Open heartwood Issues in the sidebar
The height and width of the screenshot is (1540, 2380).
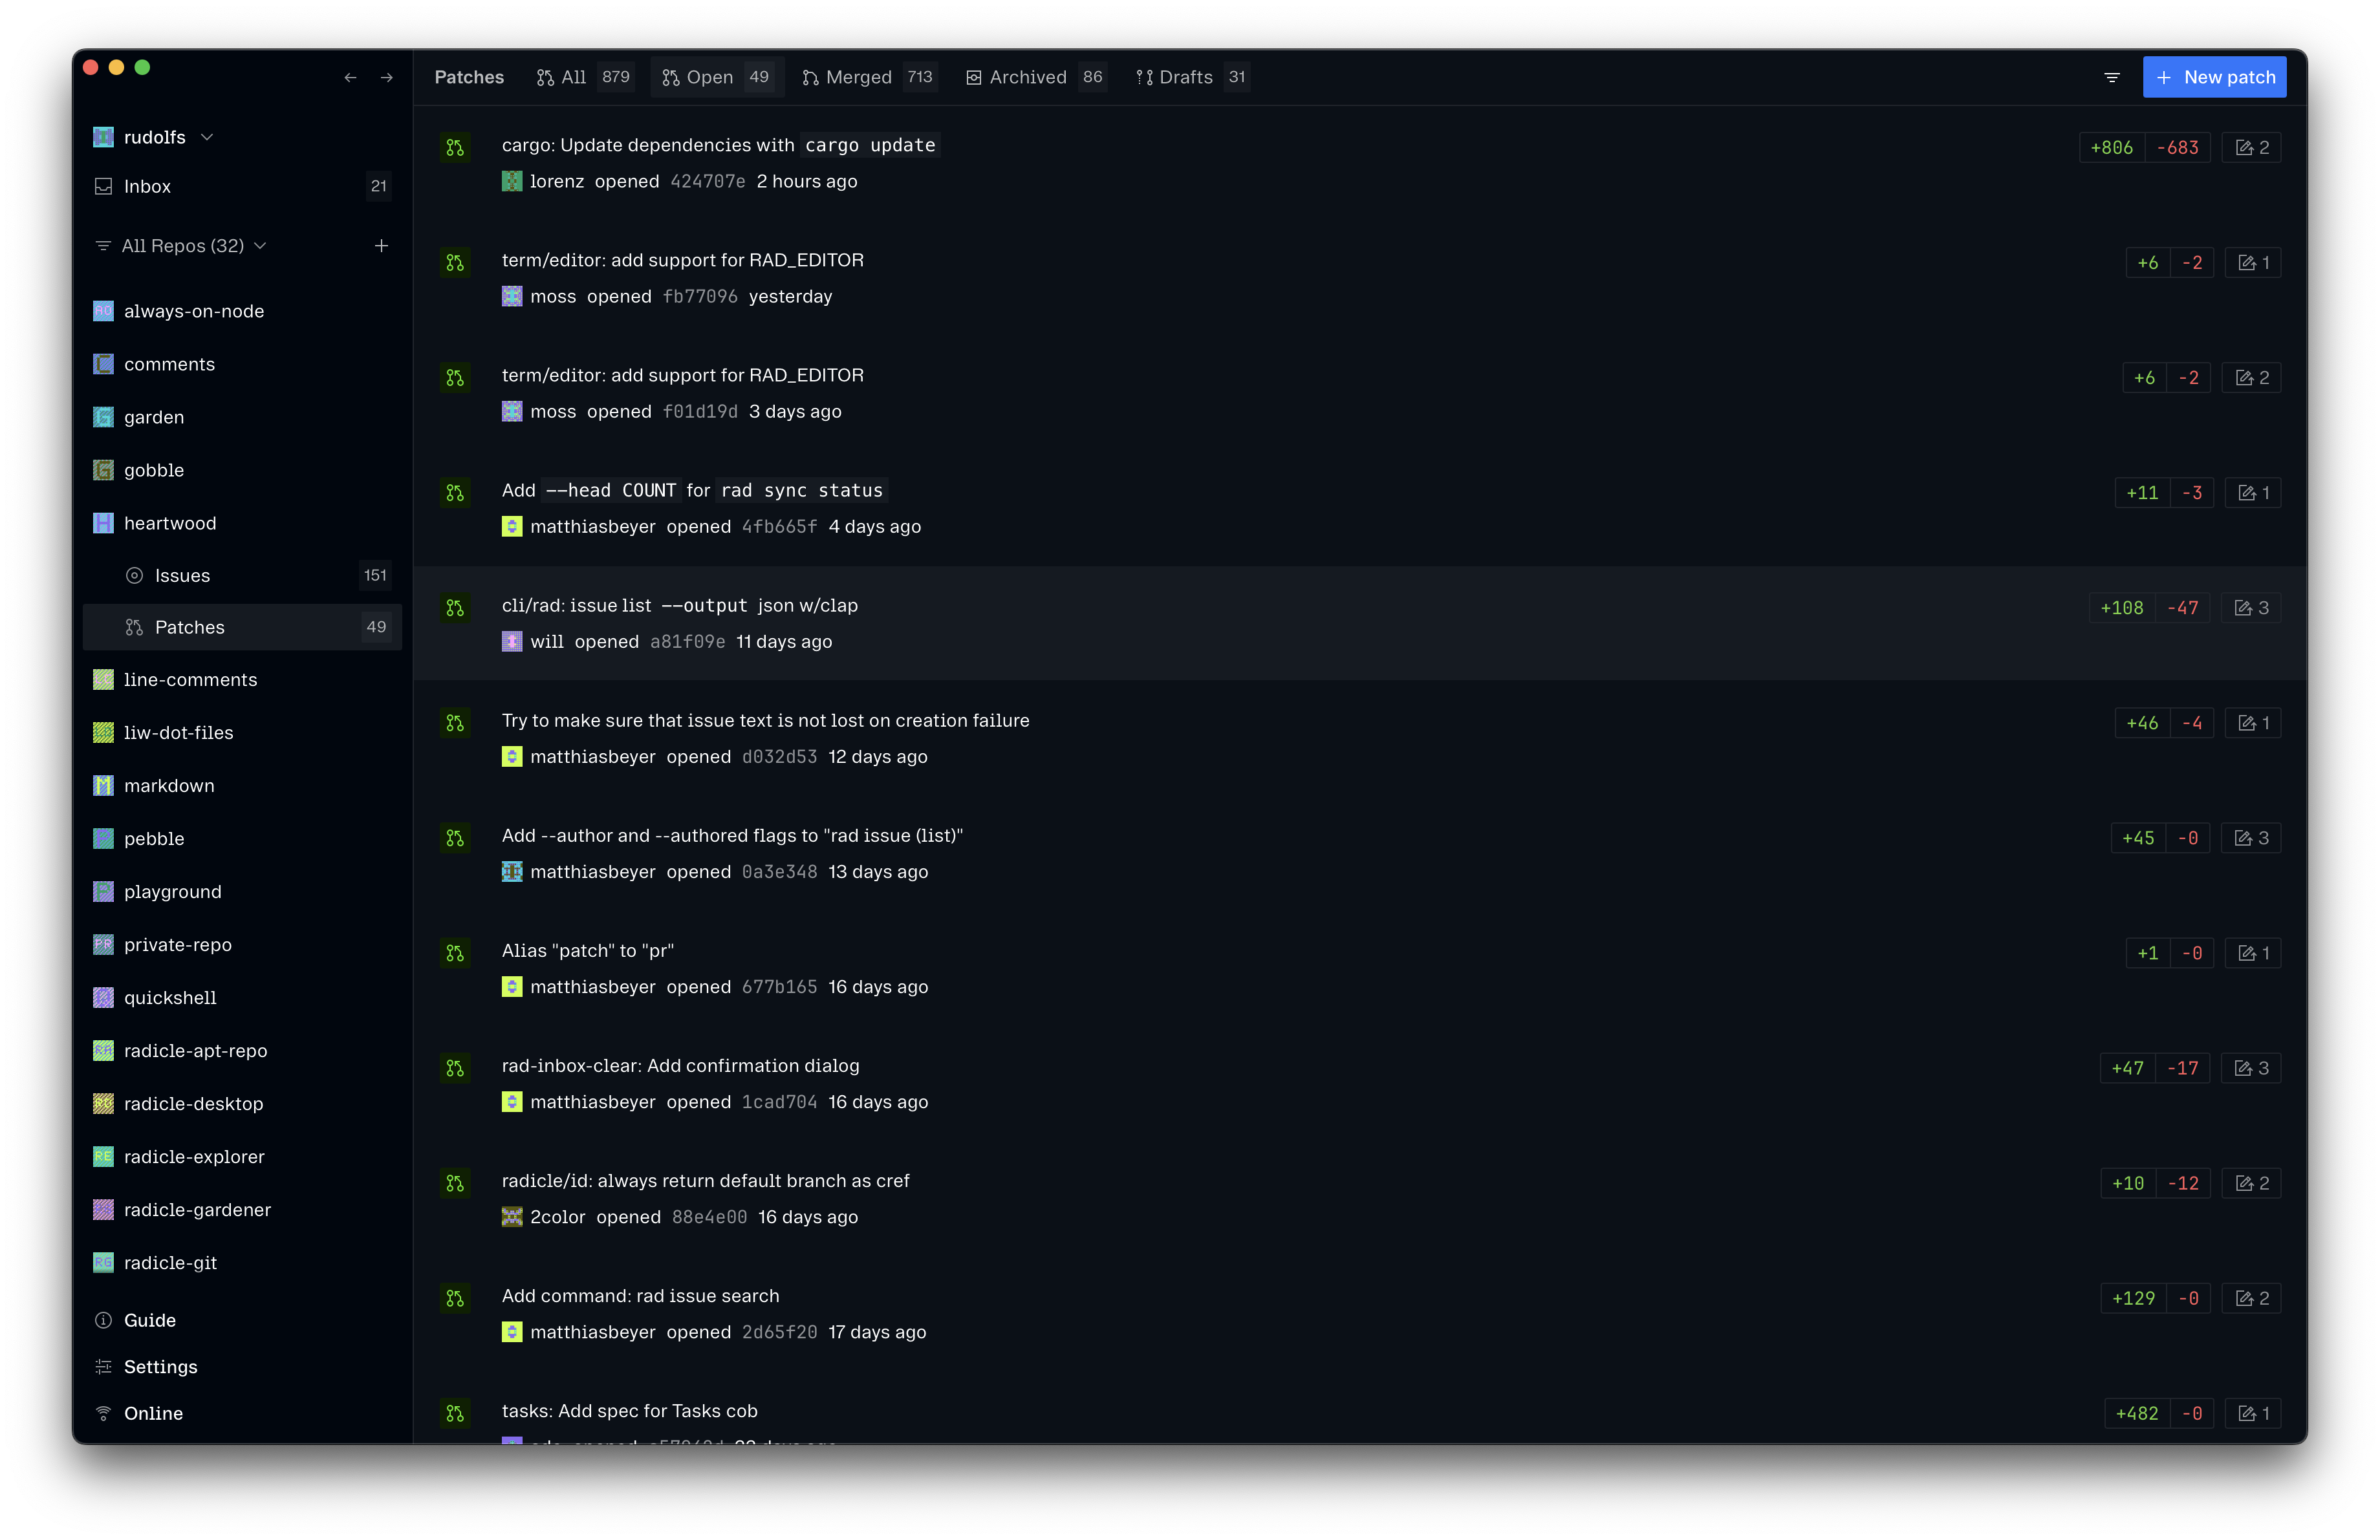(182, 575)
